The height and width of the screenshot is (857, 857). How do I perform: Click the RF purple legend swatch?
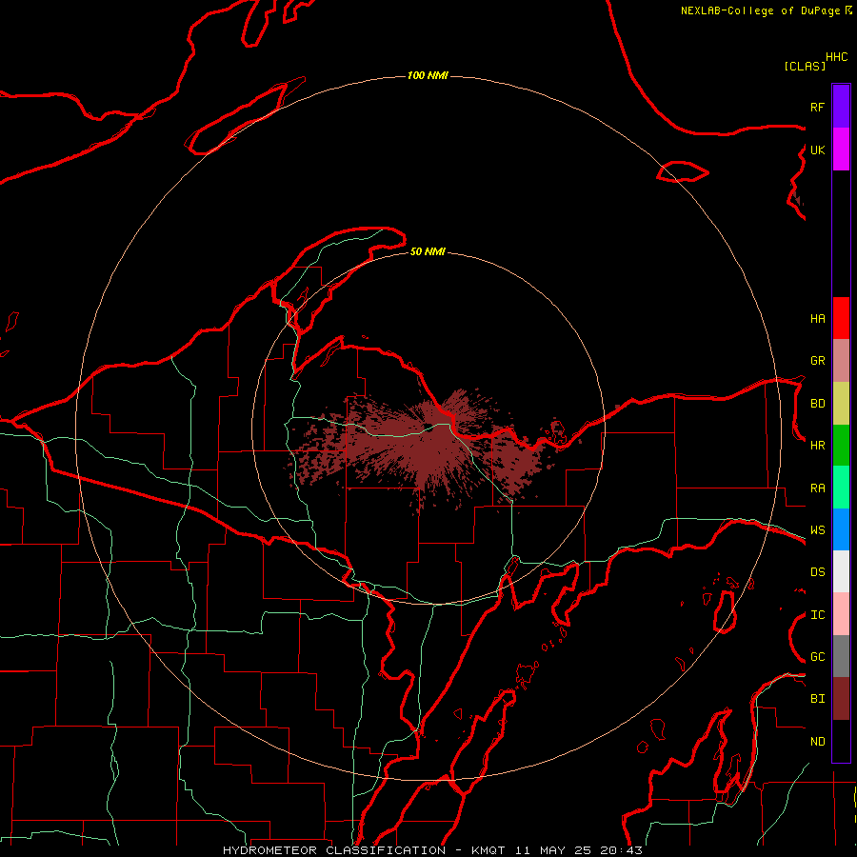click(841, 107)
